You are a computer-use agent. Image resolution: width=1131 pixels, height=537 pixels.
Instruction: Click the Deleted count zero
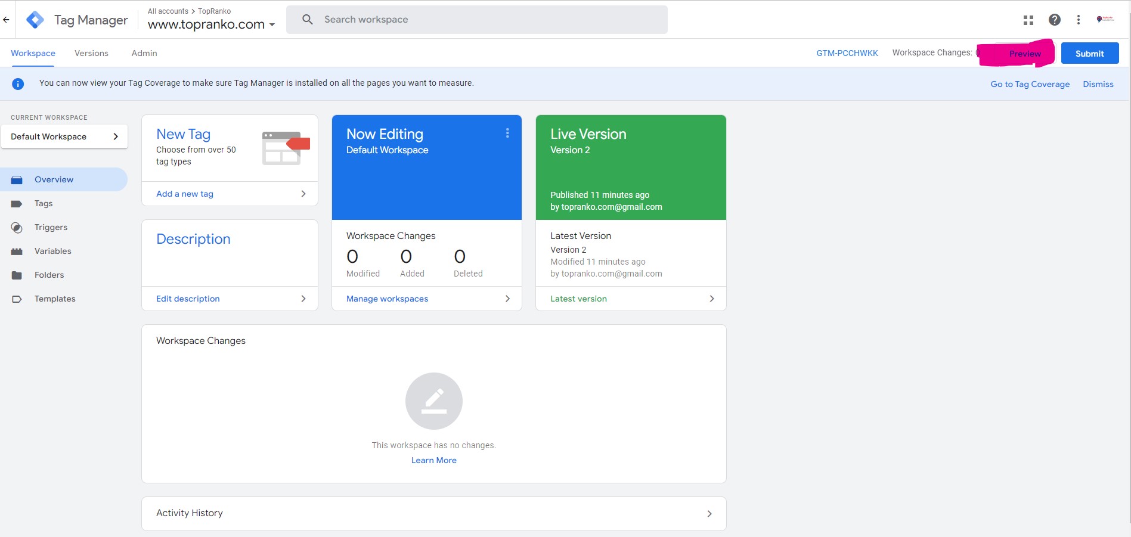click(x=460, y=256)
